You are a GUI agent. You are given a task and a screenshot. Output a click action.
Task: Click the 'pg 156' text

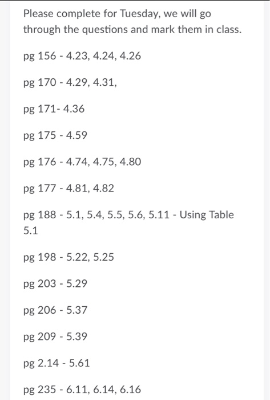(x=39, y=56)
